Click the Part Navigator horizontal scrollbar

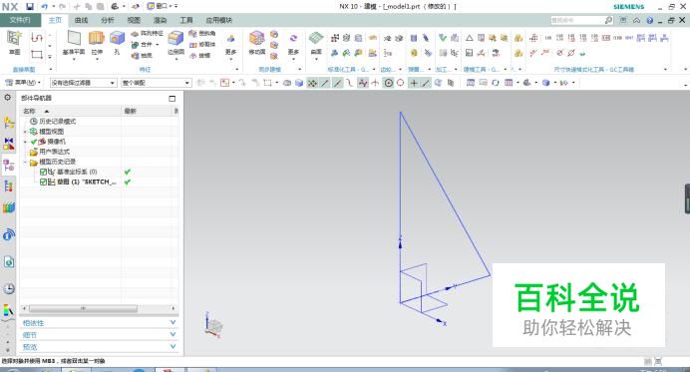(83, 308)
